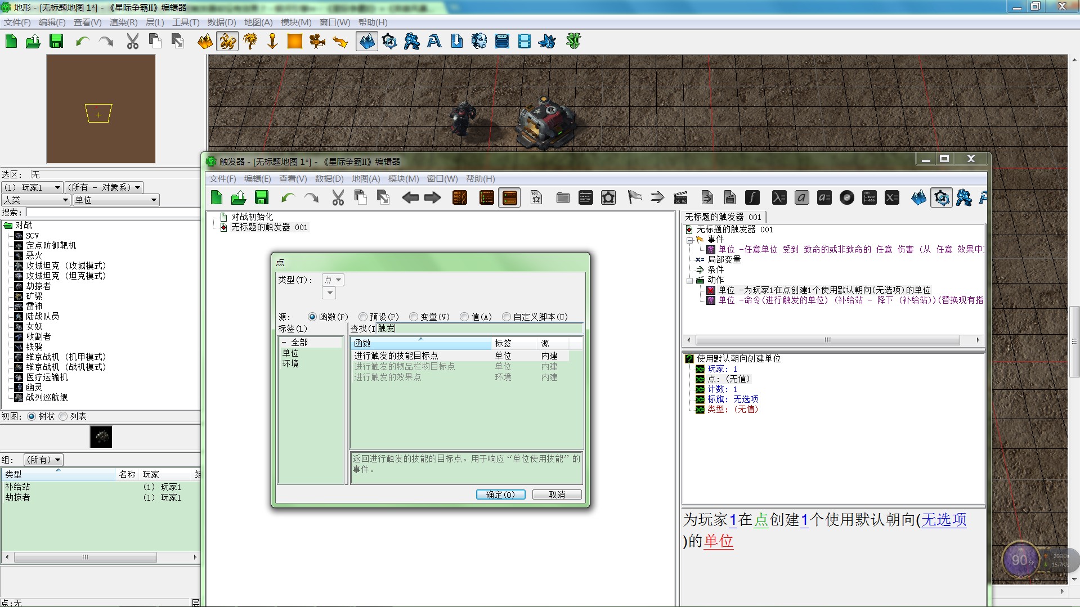Screen dimensions: 1080x607
Task: Select the 函数(F) source radio button
Action: (x=312, y=317)
